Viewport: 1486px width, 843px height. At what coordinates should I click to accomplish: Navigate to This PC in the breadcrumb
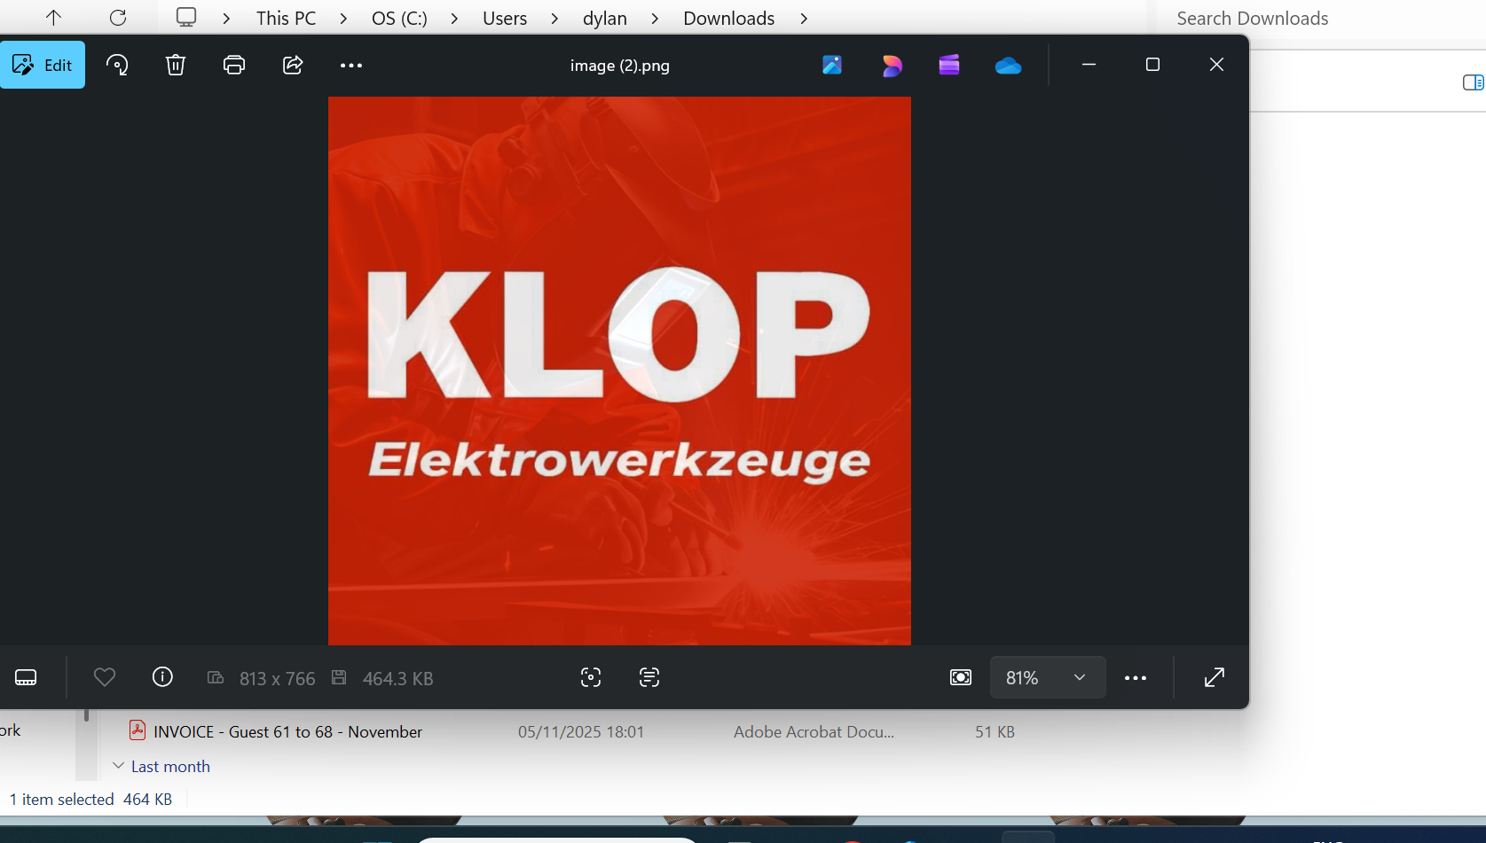286,19
